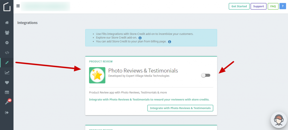Screen dimensions: 288x130
Task: Click Developed by Expert Village Media Technologies
Action: (139, 76)
